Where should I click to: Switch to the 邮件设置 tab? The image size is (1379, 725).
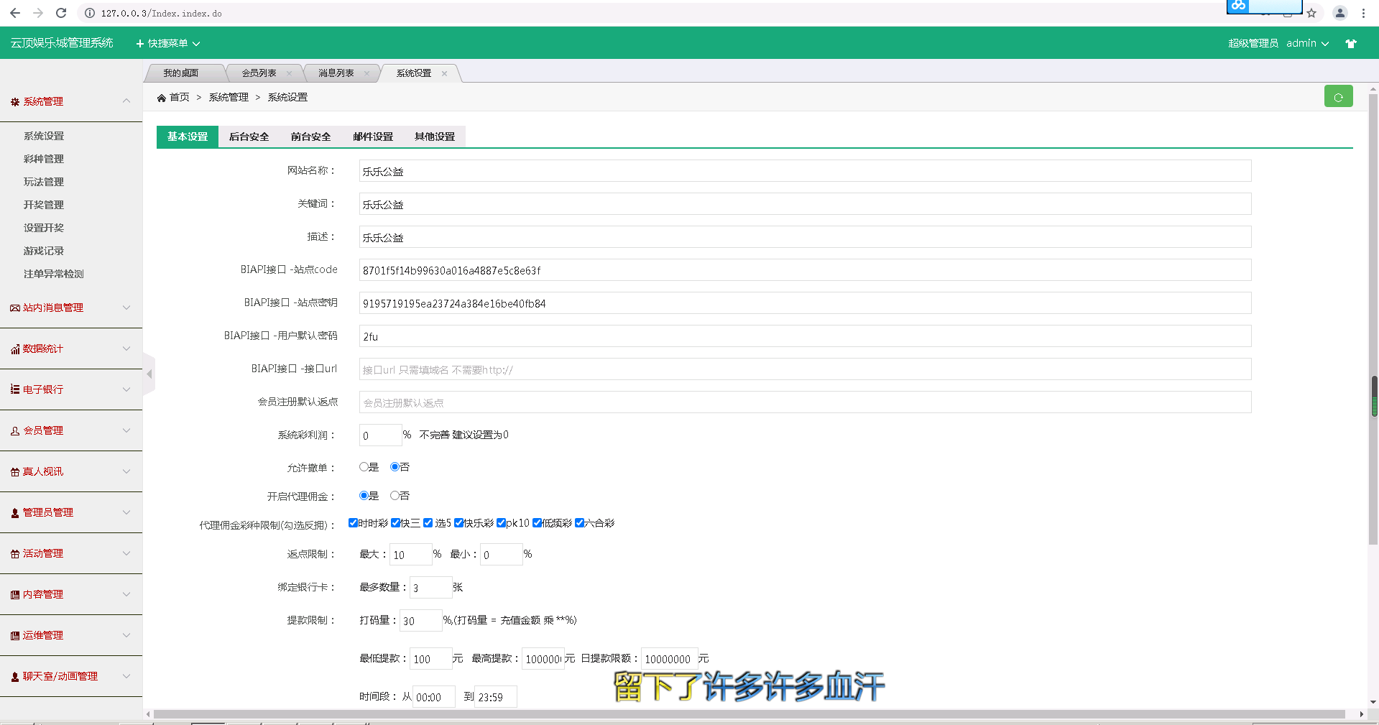click(373, 137)
